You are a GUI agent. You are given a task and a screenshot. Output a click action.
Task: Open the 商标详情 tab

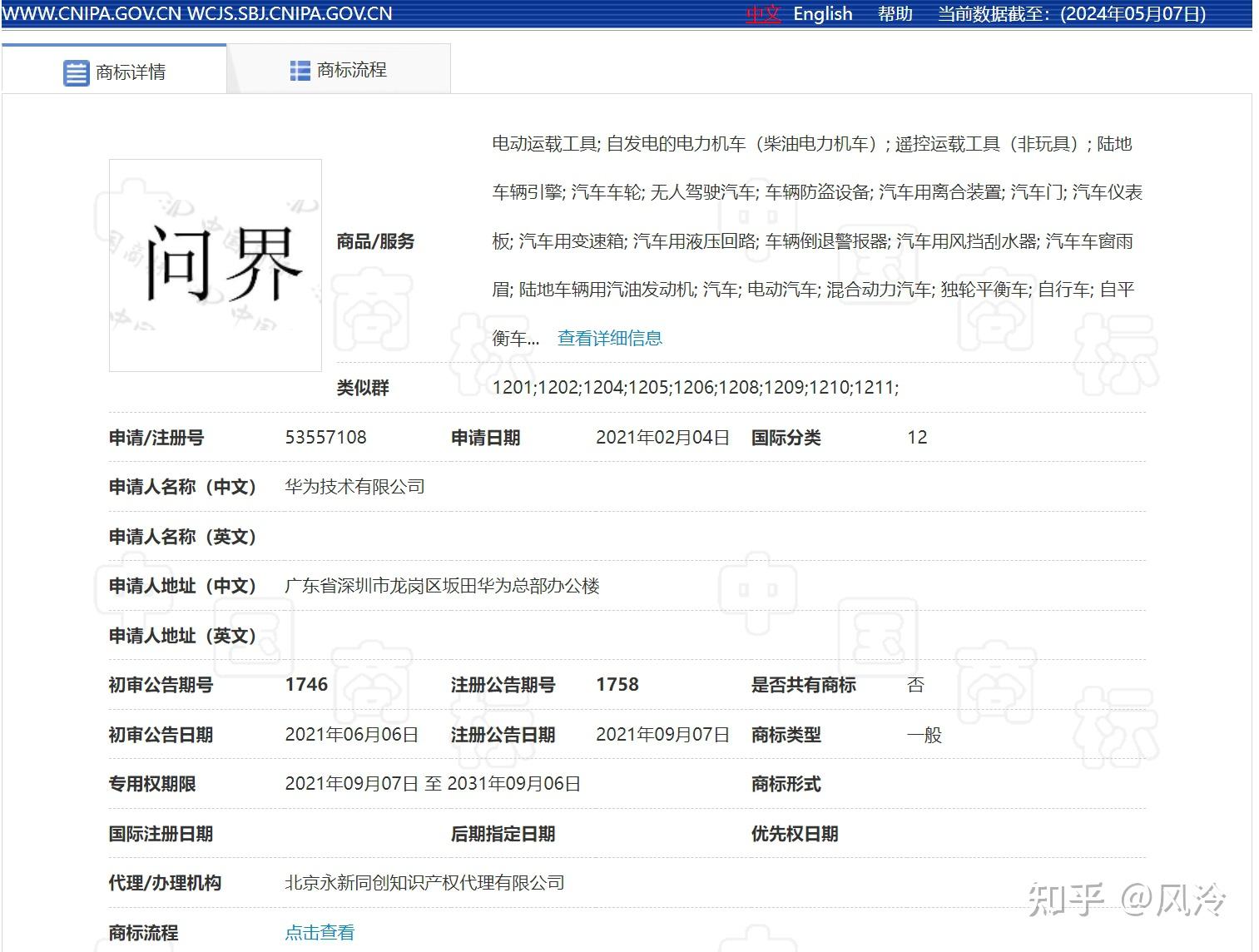pyautogui.click(x=114, y=70)
